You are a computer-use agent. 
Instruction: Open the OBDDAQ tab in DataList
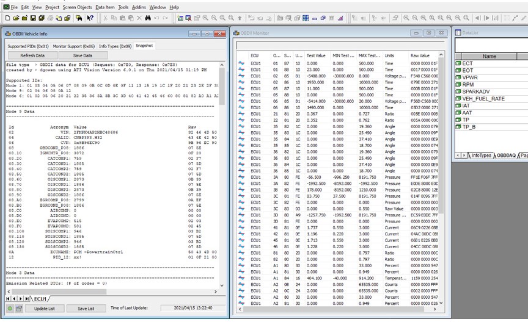506,156
